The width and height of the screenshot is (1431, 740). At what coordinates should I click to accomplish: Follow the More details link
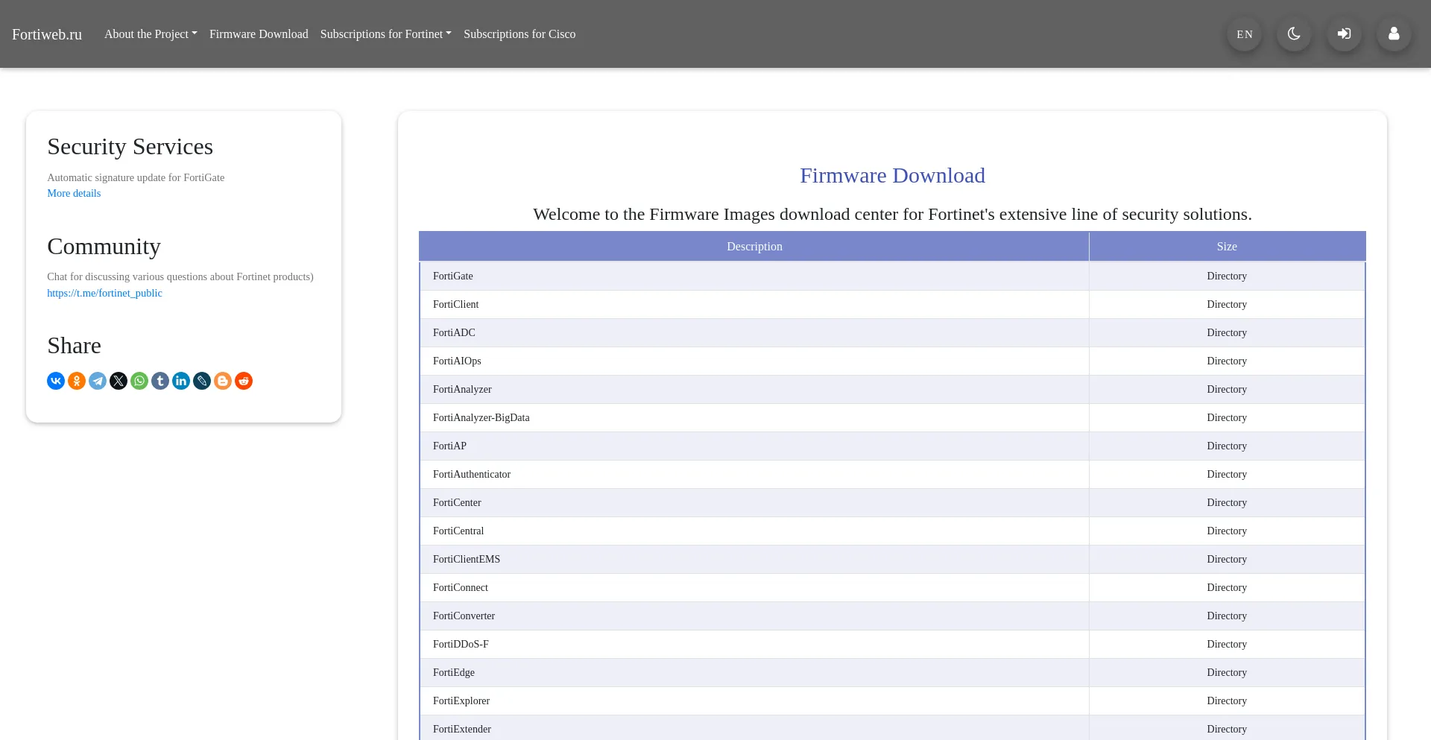coord(74,193)
